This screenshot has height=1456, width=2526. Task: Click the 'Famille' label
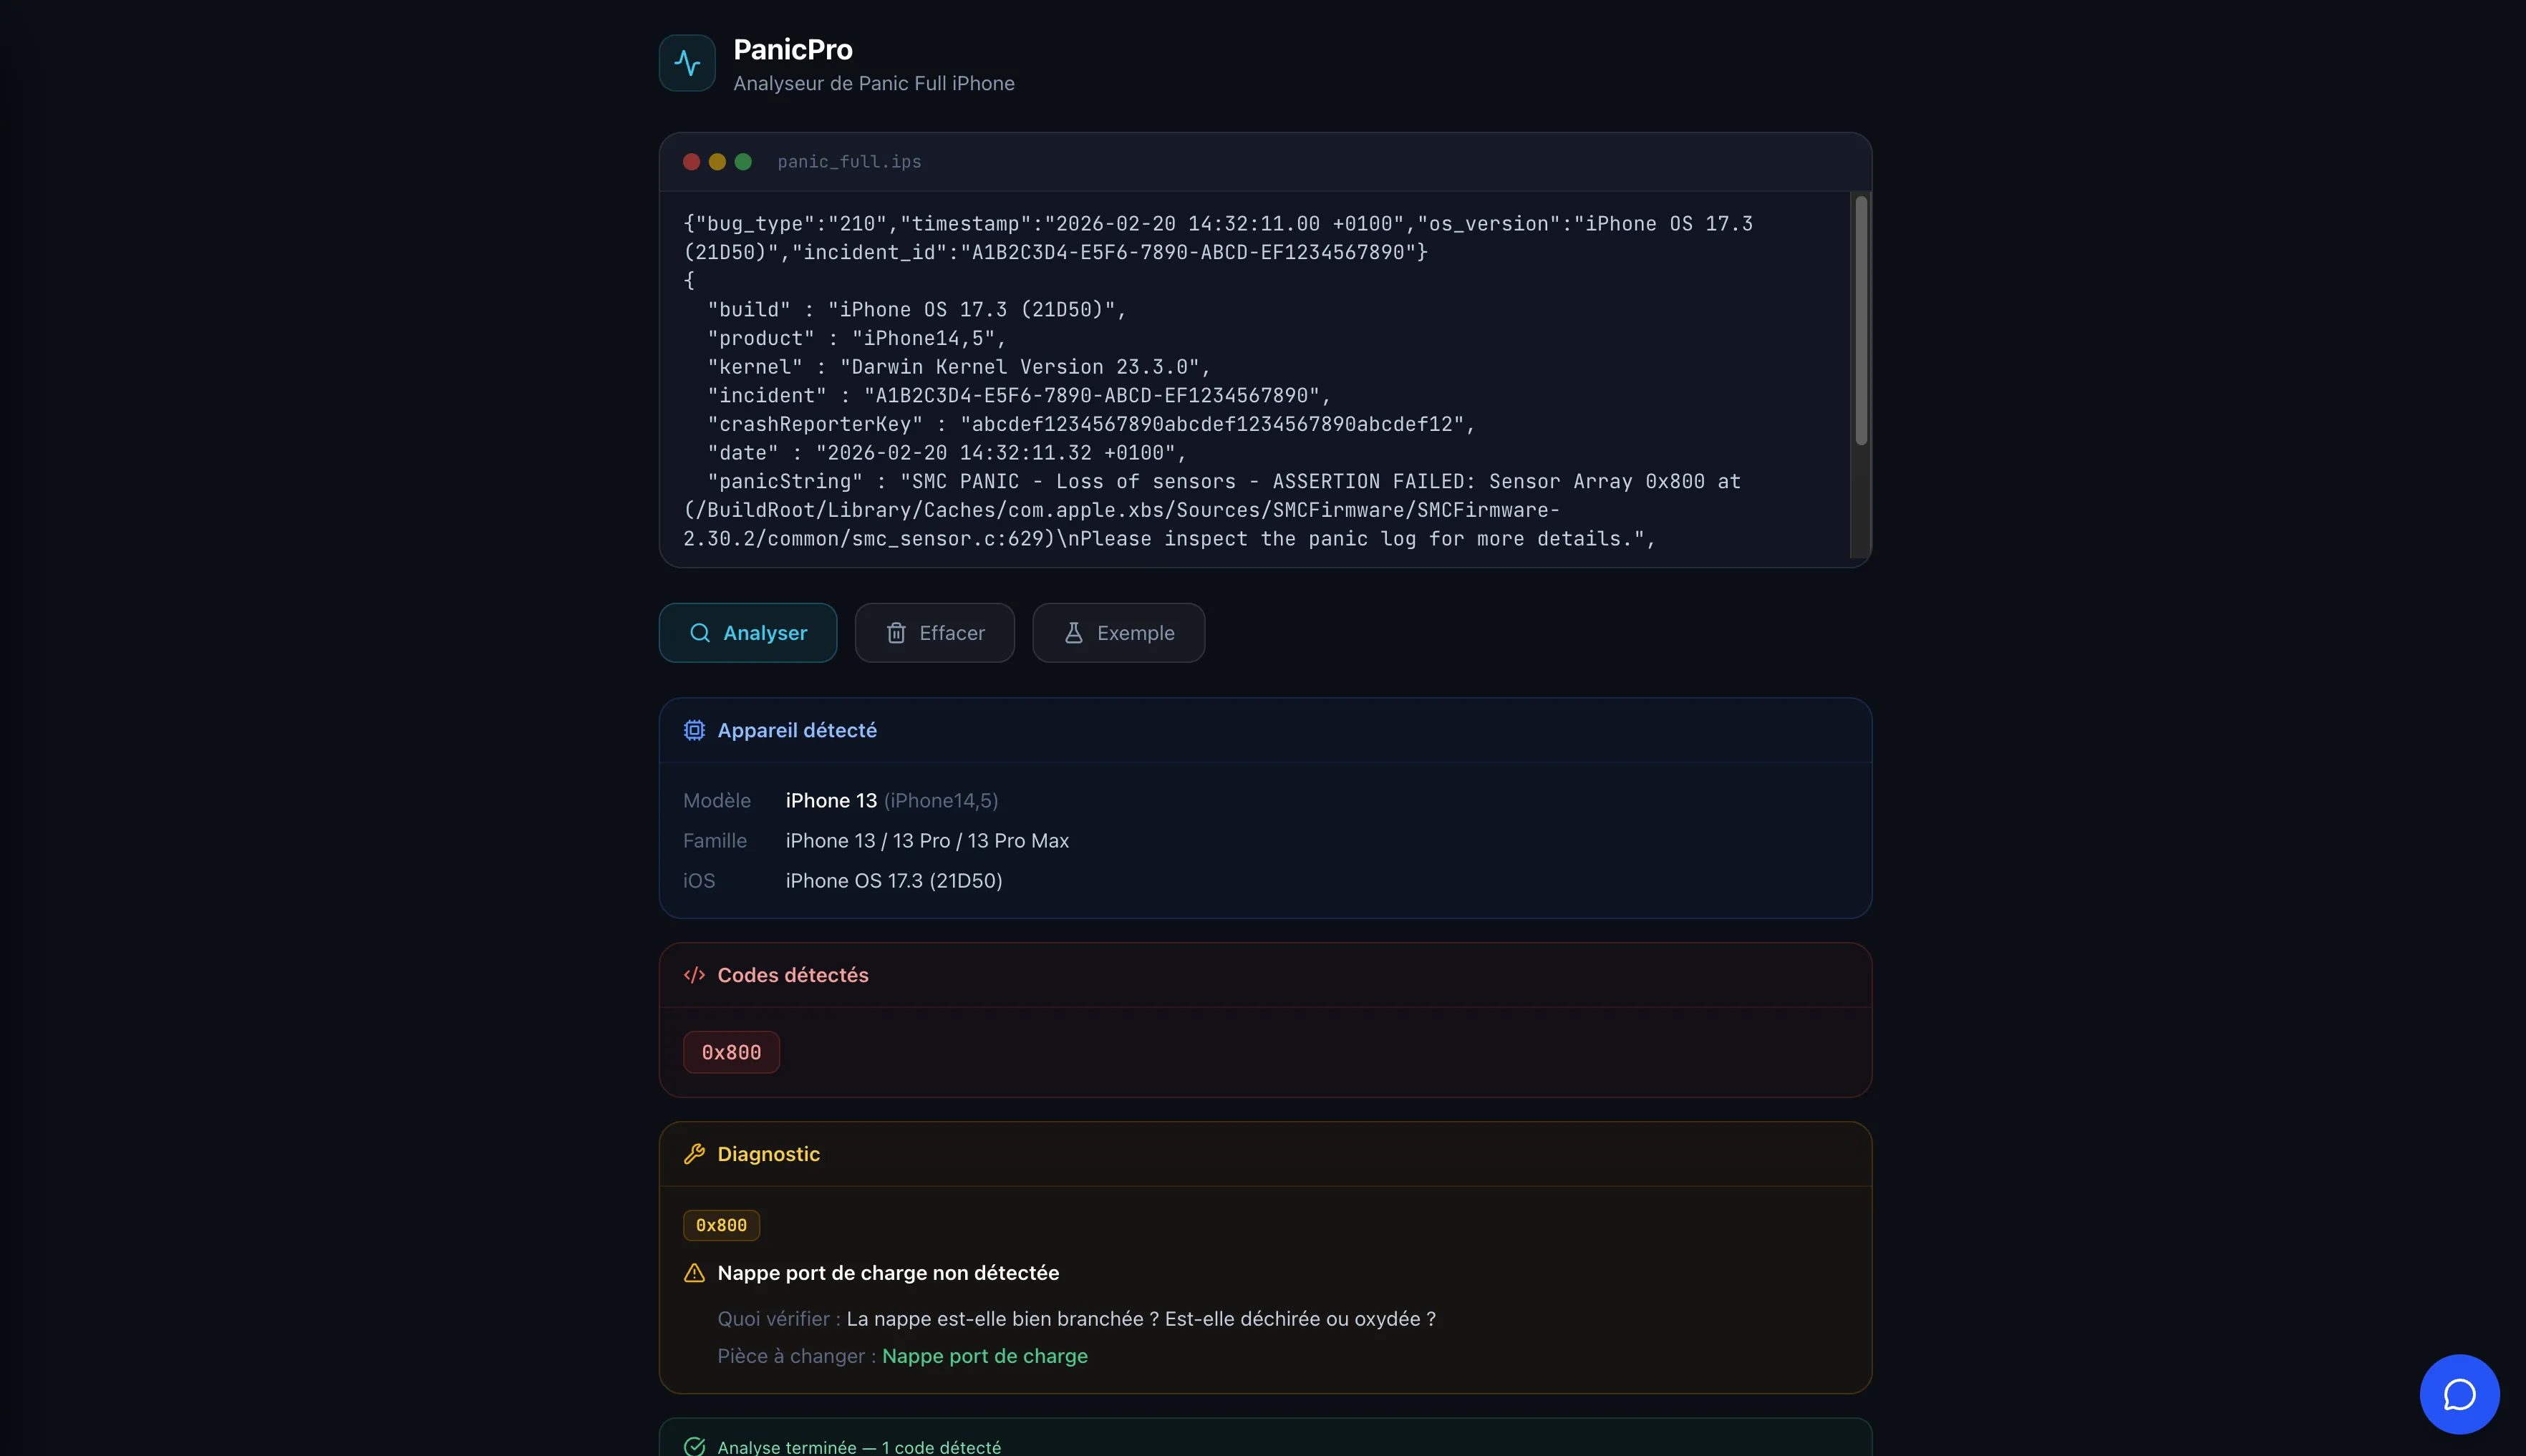715,841
